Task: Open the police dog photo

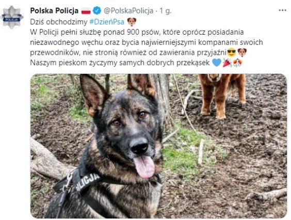Action: (x=159, y=146)
